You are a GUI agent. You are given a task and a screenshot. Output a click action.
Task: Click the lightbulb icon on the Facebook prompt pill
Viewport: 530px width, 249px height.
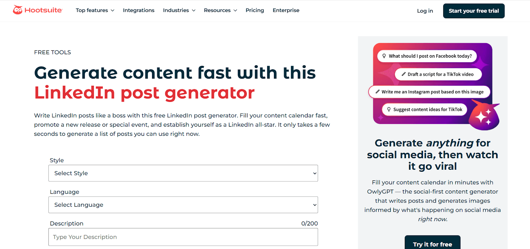(384, 56)
